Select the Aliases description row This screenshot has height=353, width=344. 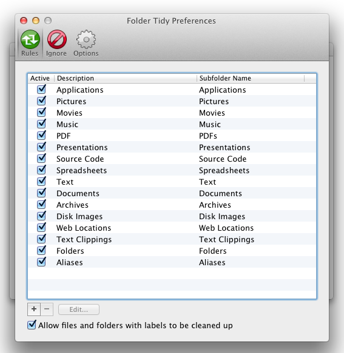pos(70,262)
